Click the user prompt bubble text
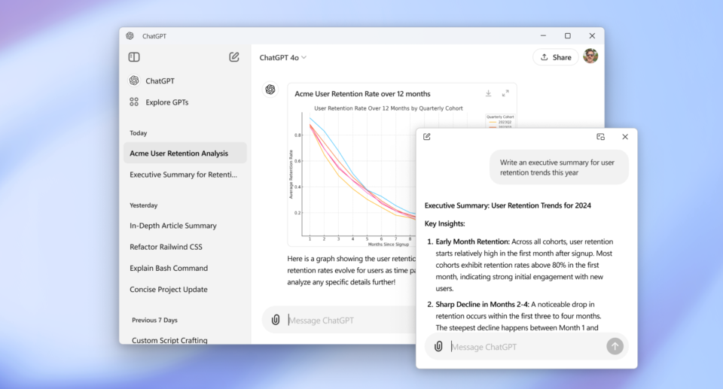Image resolution: width=723 pixels, height=389 pixels. tap(557, 168)
